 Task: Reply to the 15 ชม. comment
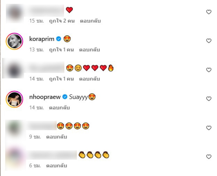click(x=90, y=21)
